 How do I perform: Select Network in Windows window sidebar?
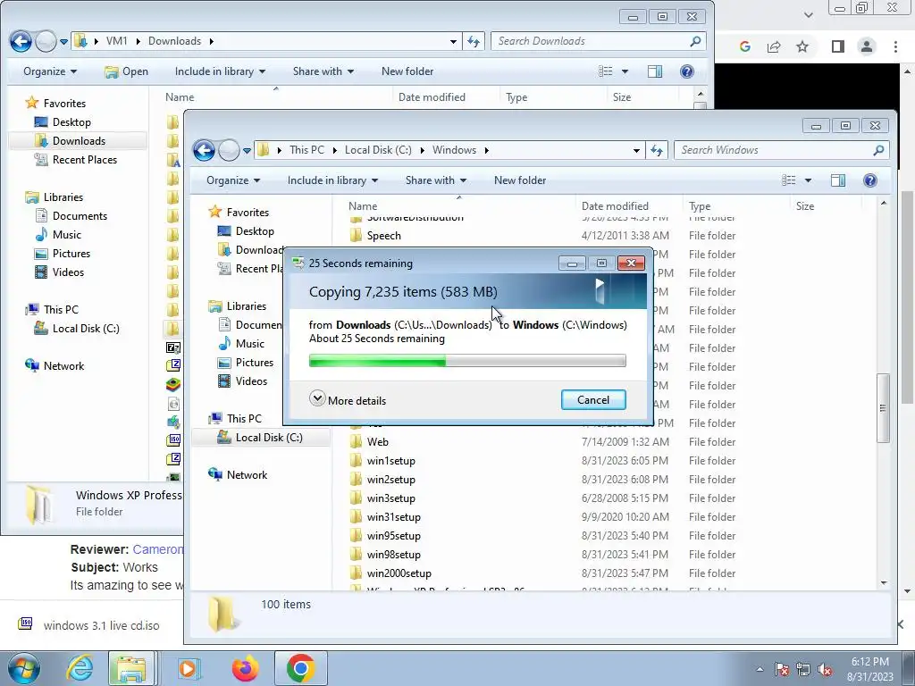click(x=238, y=475)
